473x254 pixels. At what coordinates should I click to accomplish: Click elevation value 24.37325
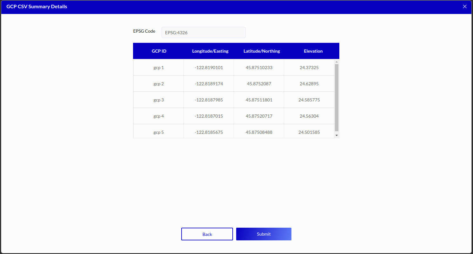click(309, 68)
